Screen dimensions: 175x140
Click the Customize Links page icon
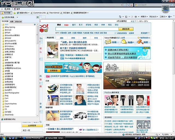[32, 13]
